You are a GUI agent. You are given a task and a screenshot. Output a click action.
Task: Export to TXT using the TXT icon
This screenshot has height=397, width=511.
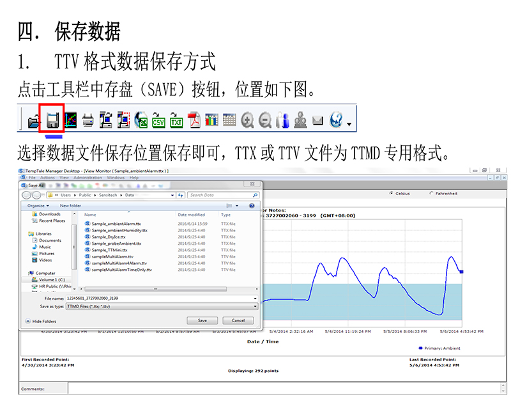(x=176, y=120)
